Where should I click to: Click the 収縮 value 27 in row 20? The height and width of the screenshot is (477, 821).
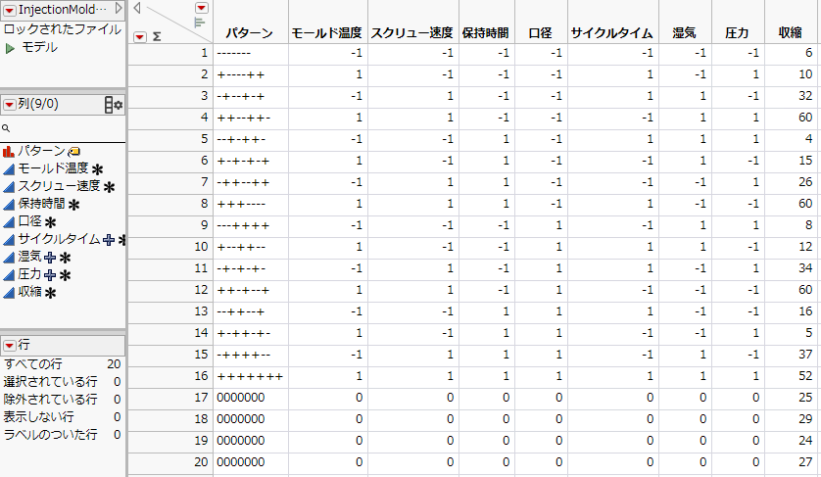[805, 461]
